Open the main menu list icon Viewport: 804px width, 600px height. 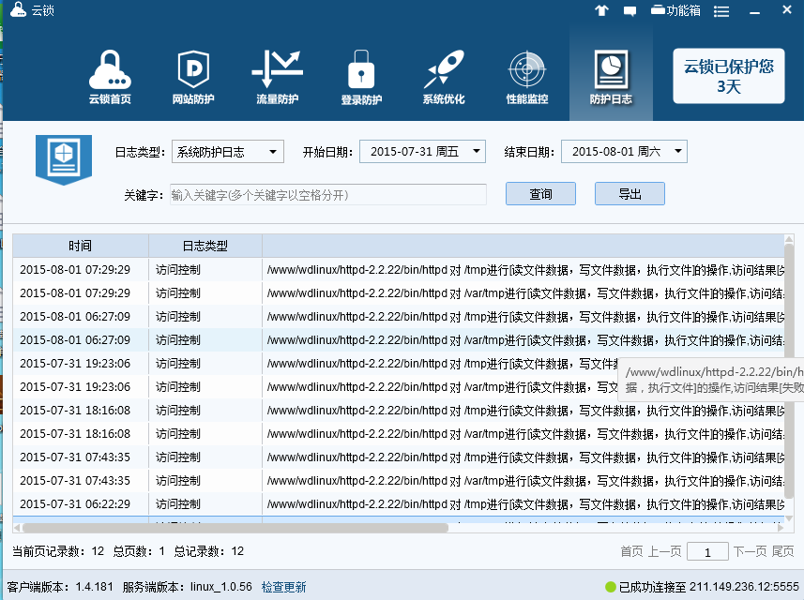[x=721, y=11]
